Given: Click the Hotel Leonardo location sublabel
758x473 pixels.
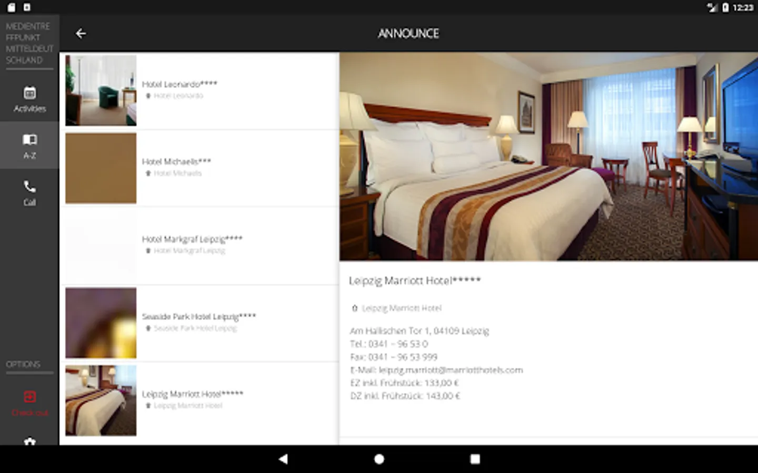Looking at the screenshot, I should coord(178,96).
